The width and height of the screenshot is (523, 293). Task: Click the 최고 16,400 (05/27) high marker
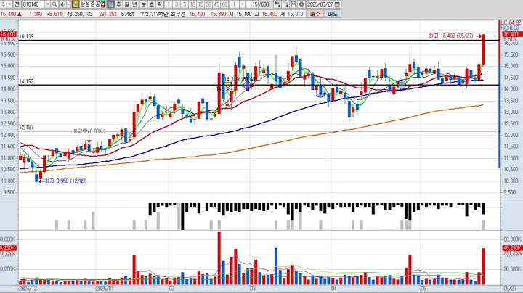451,36
